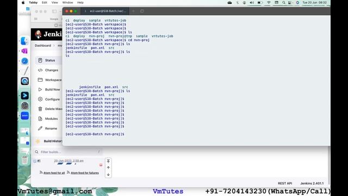Open the battery status in the menu bar
Viewport: 348px width, 196px height.
coord(260,3)
